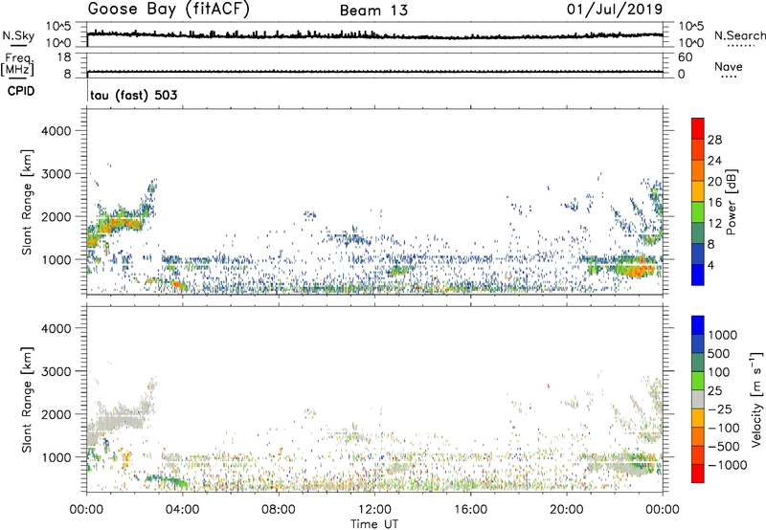Image resolution: width=766 pixels, height=530 pixels.
Task: Click the '16' tick on Power colorbar
Action: [714, 203]
